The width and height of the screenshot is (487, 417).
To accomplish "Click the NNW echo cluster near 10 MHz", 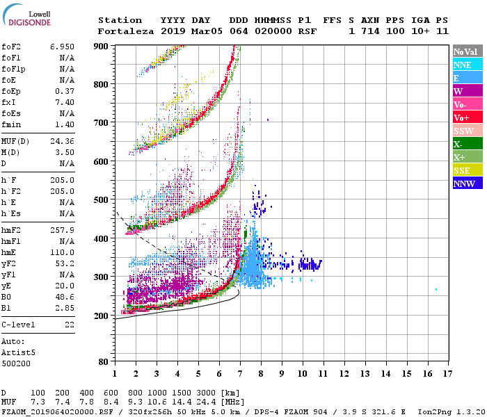I will coord(310,265).
